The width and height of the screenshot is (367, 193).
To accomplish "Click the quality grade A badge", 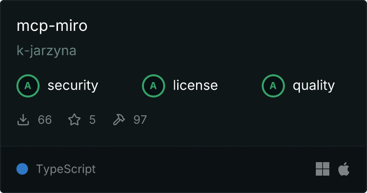I will 273,86.
